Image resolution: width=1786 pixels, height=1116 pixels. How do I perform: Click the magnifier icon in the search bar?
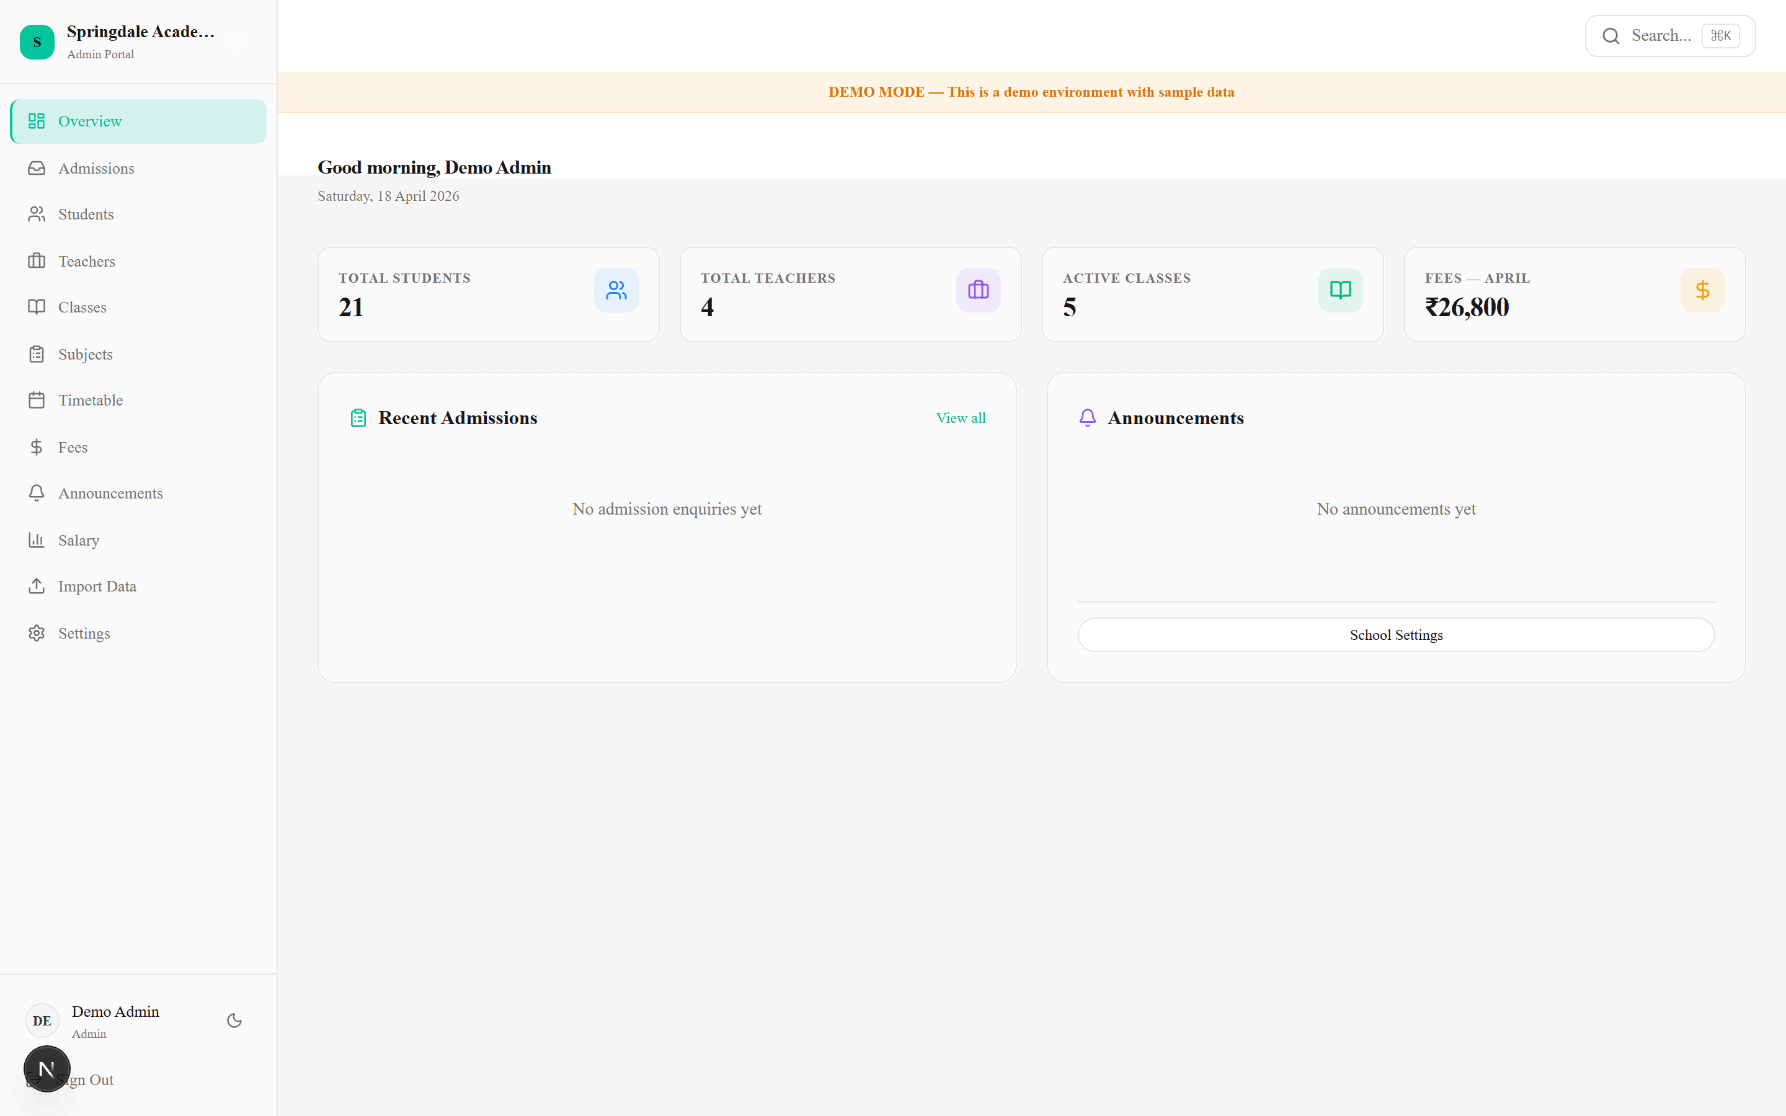(1611, 35)
